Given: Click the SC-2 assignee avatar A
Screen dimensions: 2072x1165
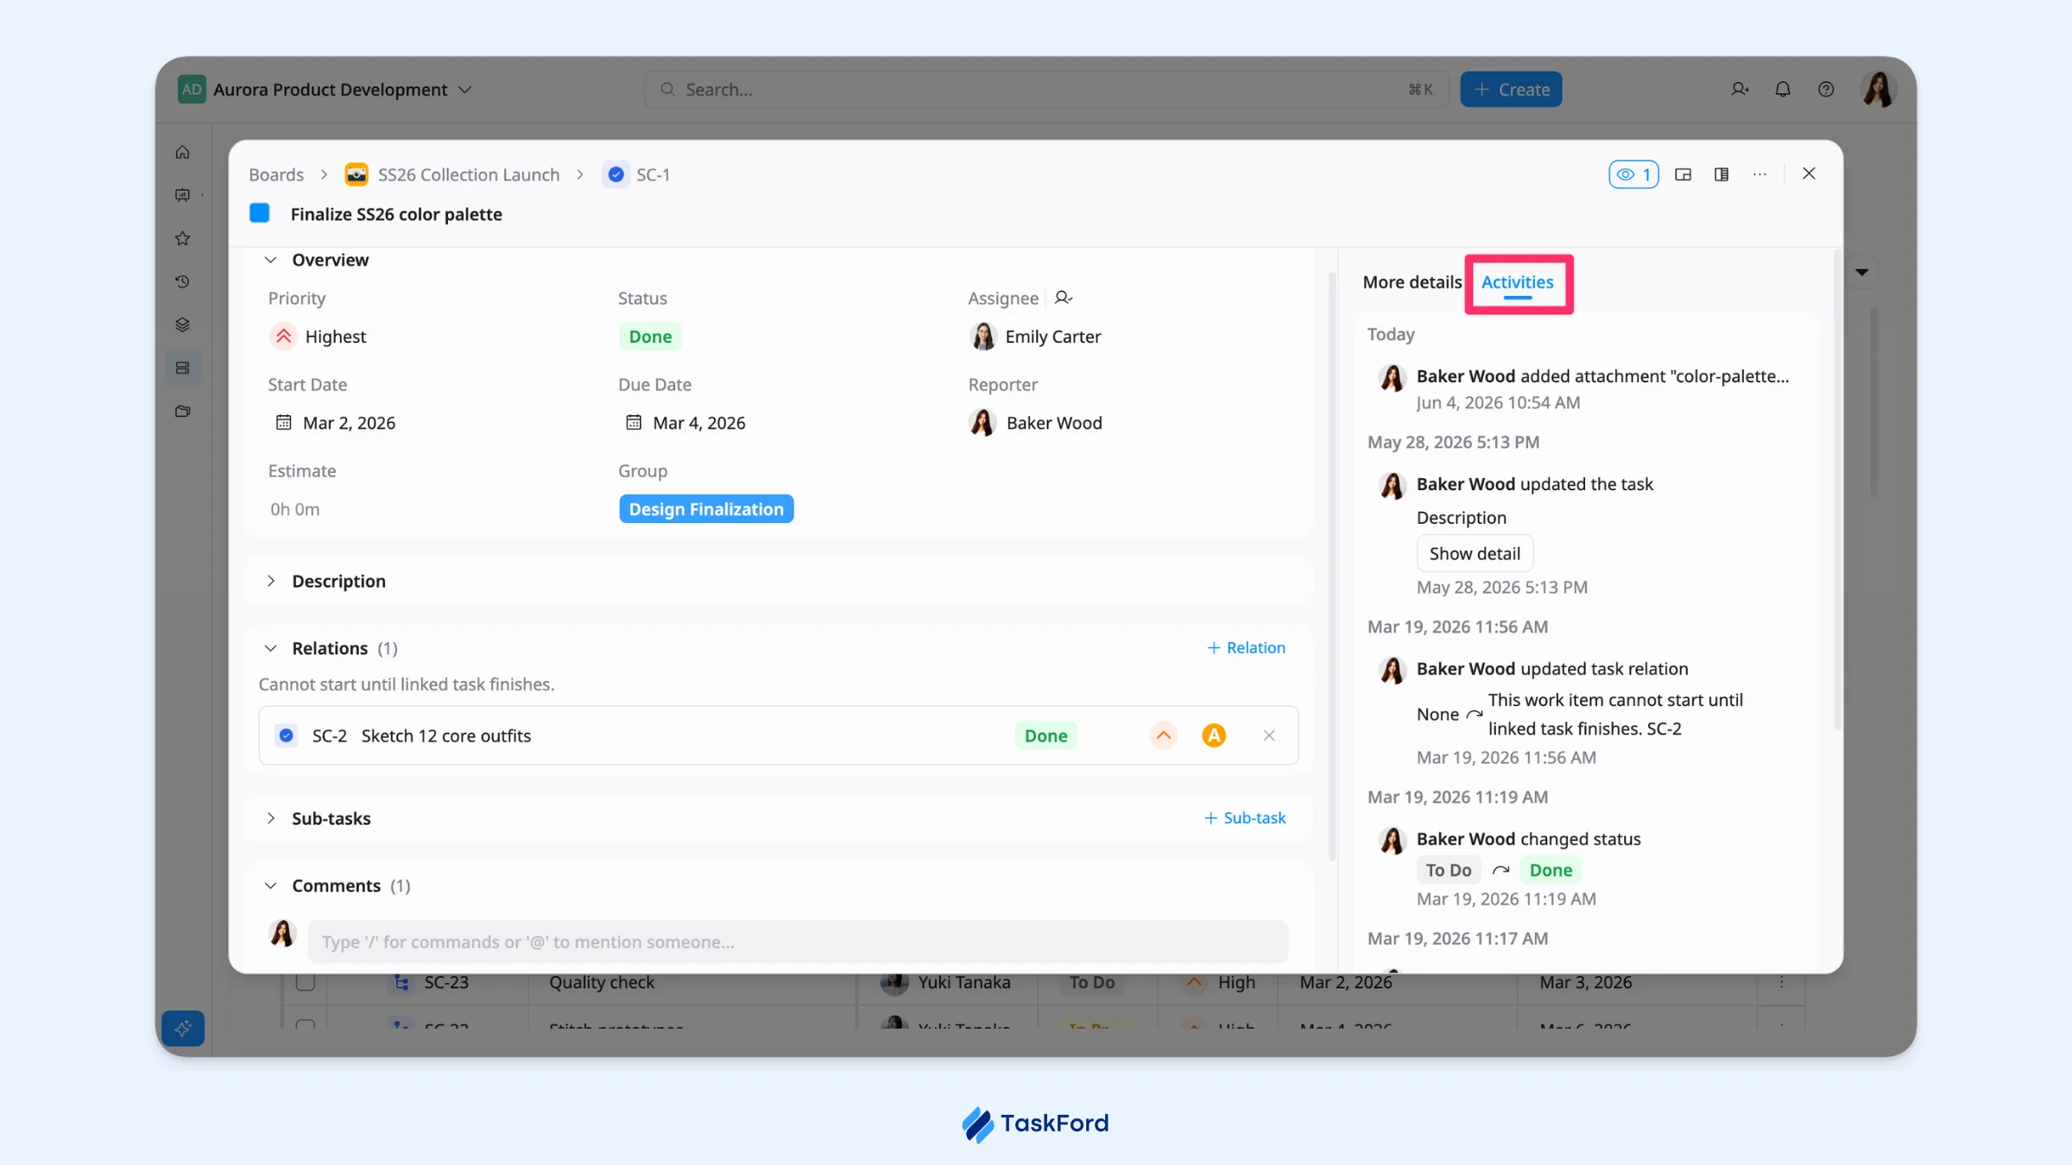Looking at the screenshot, I should 1214,735.
